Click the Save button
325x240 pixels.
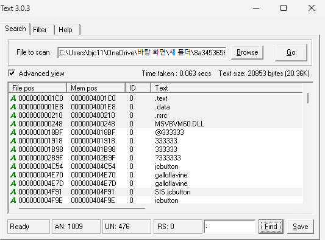pos(301,227)
